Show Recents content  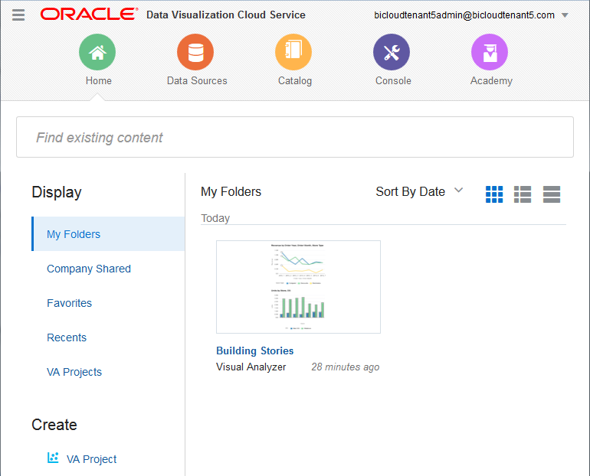pyautogui.click(x=67, y=337)
